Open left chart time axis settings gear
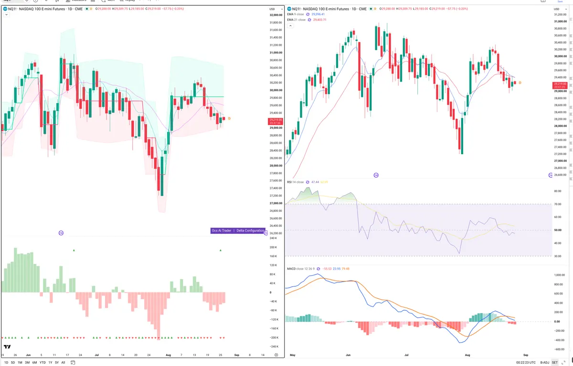The image size is (573, 366). [276, 356]
